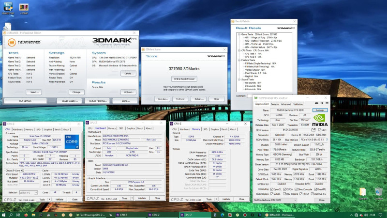Click the Online ResultBrowser button
This screenshot has height=218, width=387.
pos(184,79)
